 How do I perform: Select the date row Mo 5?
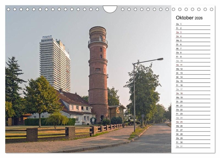193,40
